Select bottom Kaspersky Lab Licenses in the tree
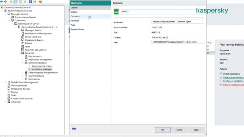The width and height of the screenshot is (244, 137). [22, 99]
